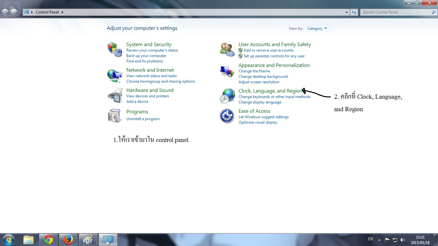438x246 pixels.
Task: Click the Appearance and Personalization monitor icon
Action: (227, 71)
